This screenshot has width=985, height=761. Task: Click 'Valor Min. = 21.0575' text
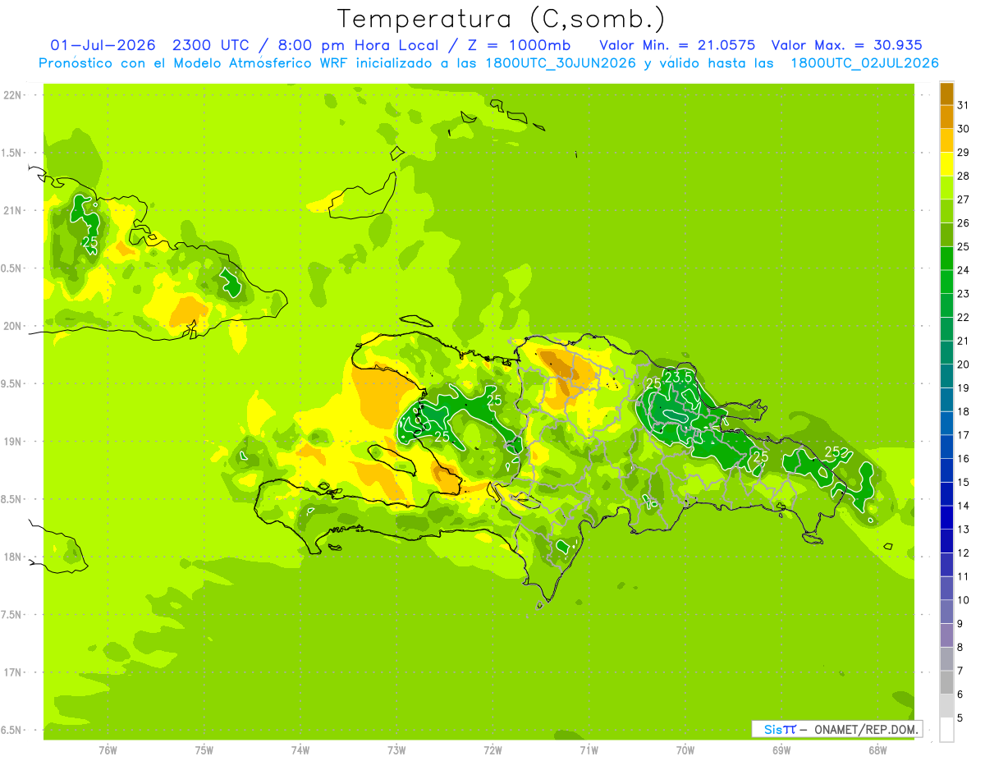(677, 44)
